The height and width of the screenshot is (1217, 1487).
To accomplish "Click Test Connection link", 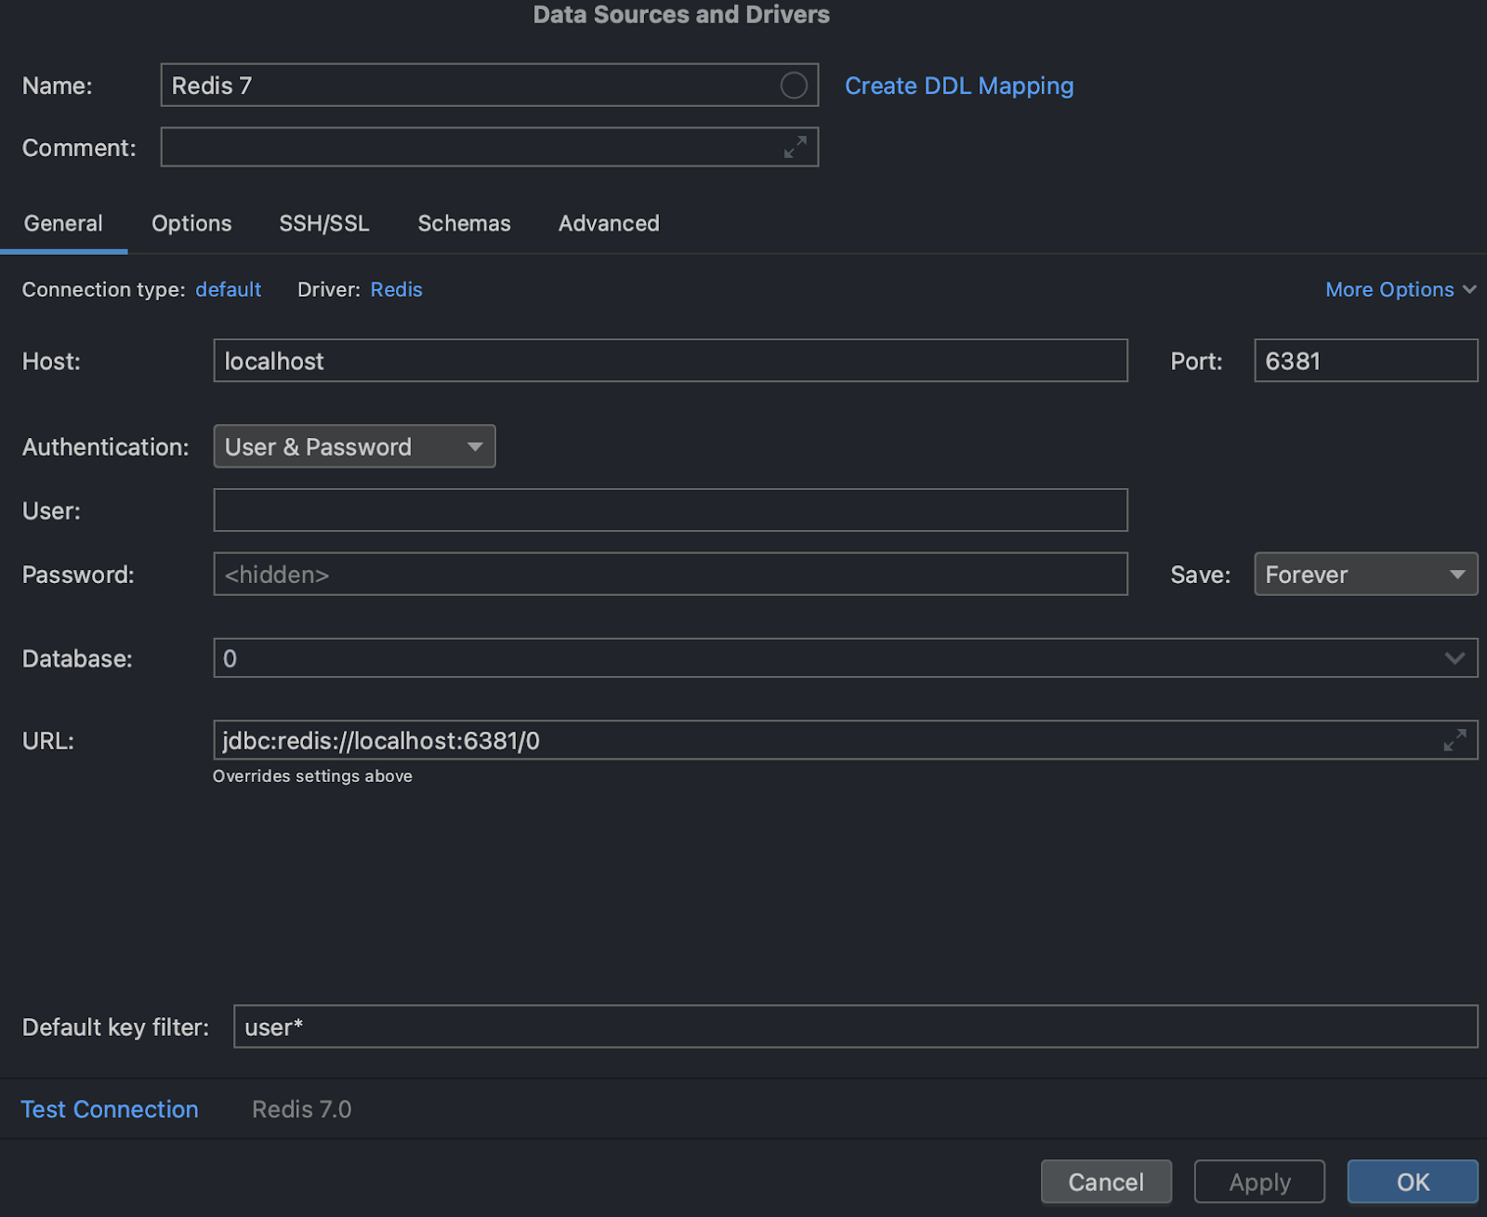I will pos(110,1109).
